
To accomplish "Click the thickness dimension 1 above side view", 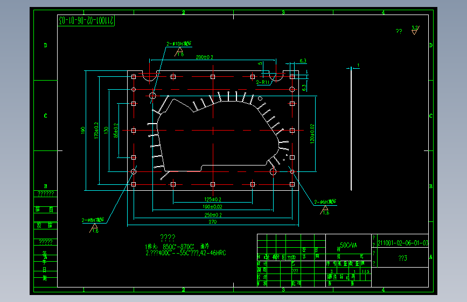I will (x=358, y=65).
